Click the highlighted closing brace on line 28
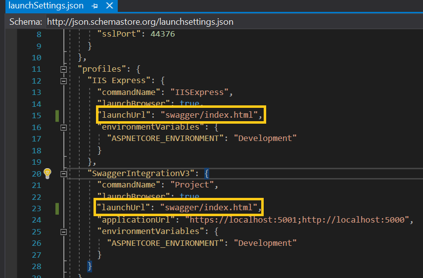 coord(90,267)
